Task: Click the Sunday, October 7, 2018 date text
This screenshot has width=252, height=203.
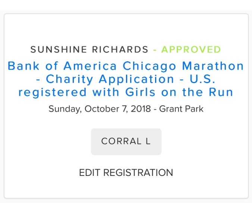Action: click(100, 109)
